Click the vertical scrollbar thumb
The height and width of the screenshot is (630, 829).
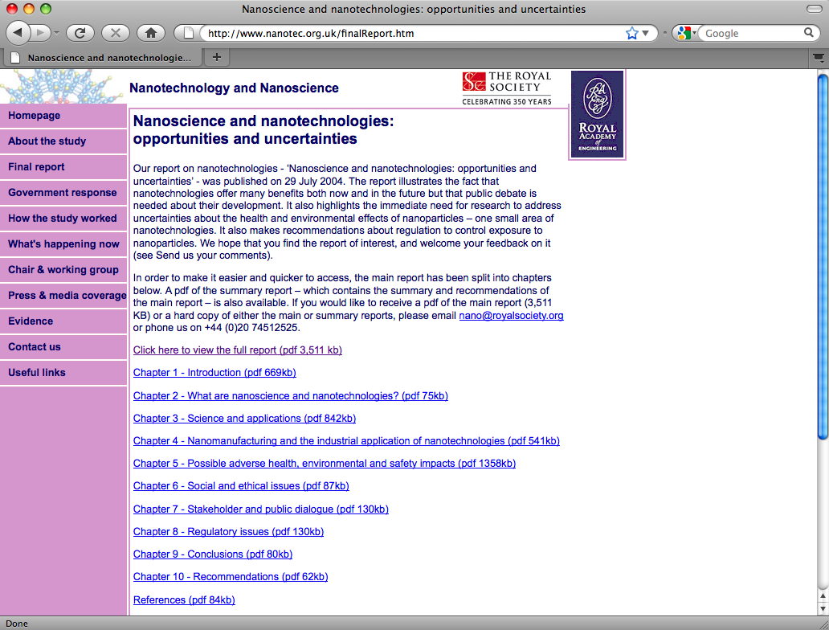tap(823, 256)
